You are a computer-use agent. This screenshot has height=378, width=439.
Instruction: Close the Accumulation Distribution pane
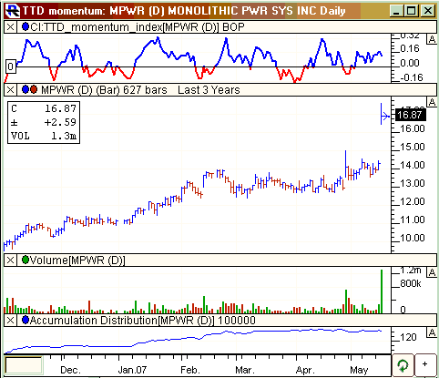click(x=10, y=321)
